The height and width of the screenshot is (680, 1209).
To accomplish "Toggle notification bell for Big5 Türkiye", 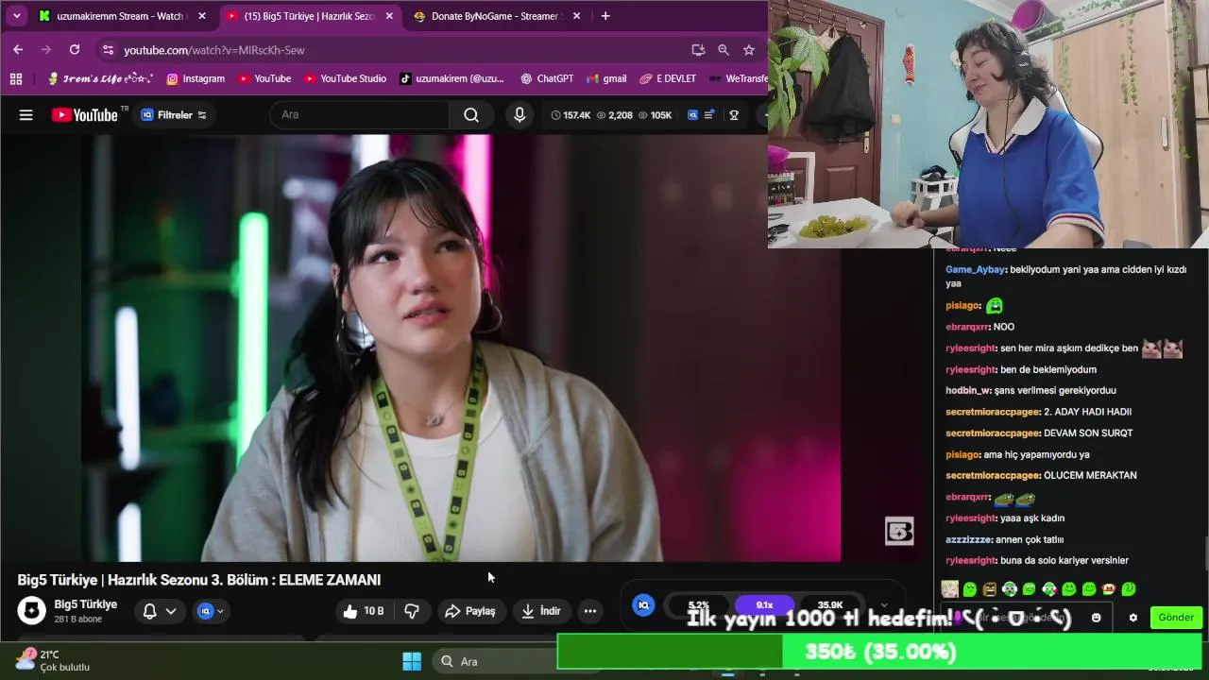I will [149, 611].
